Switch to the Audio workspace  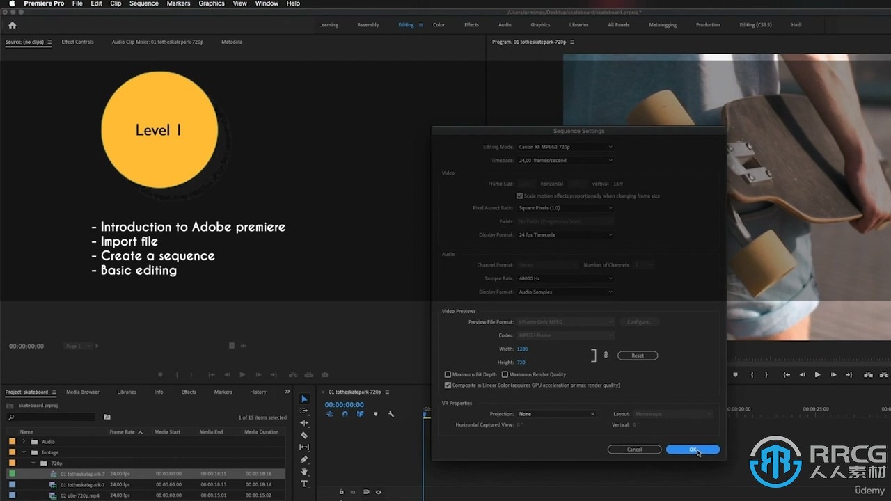point(505,25)
